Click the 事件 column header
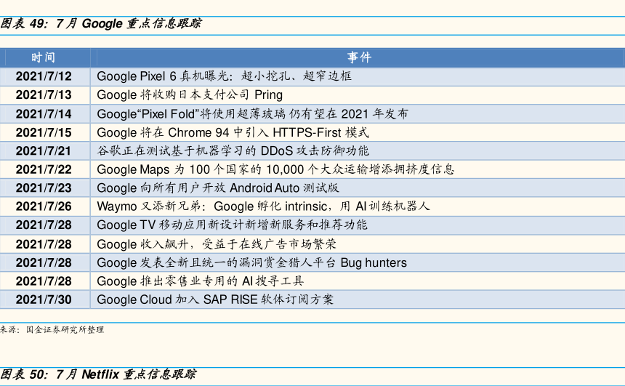The width and height of the screenshot is (625, 386). pyautogui.click(x=358, y=57)
